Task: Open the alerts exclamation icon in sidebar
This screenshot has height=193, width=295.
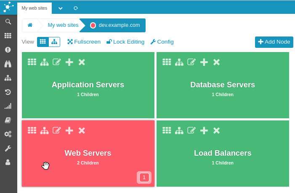Action: click(8, 50)
